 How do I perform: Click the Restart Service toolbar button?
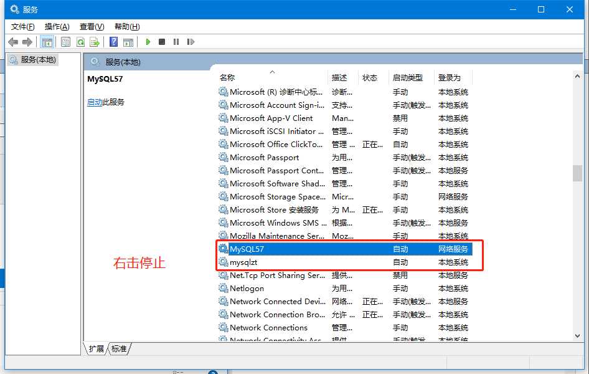(191, 42)
